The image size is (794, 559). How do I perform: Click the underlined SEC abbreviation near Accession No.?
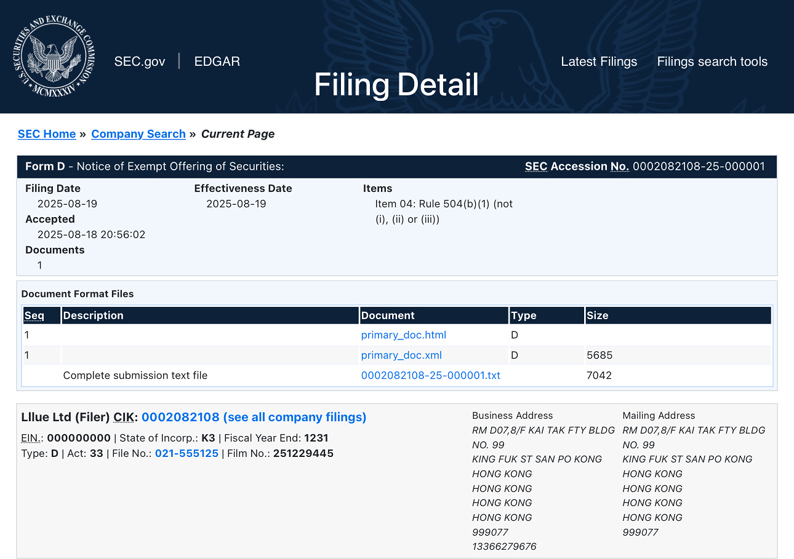535,167
